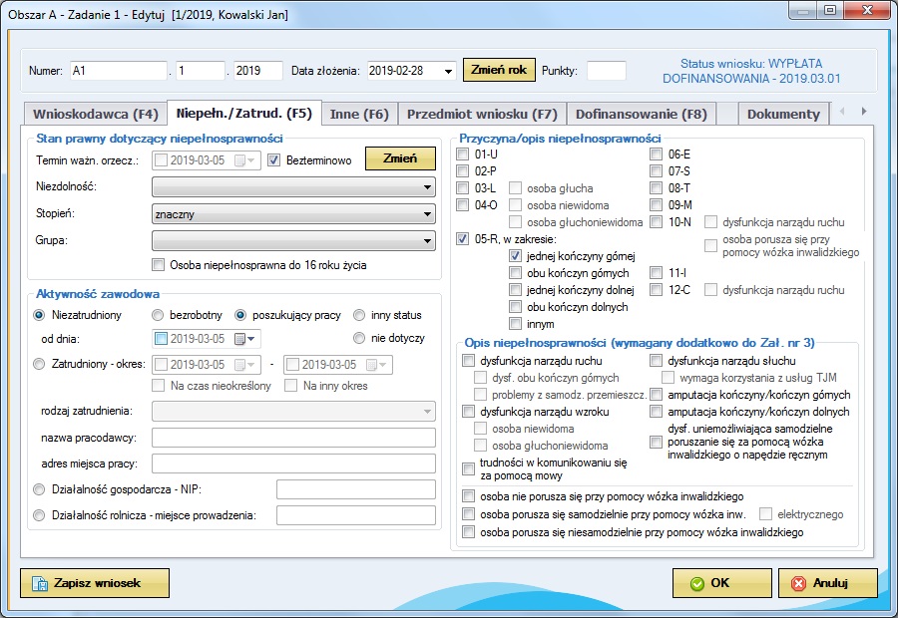Confirm the dialog with OK
The width and height of the screenshot is (898, 618).
pos(722,583)
